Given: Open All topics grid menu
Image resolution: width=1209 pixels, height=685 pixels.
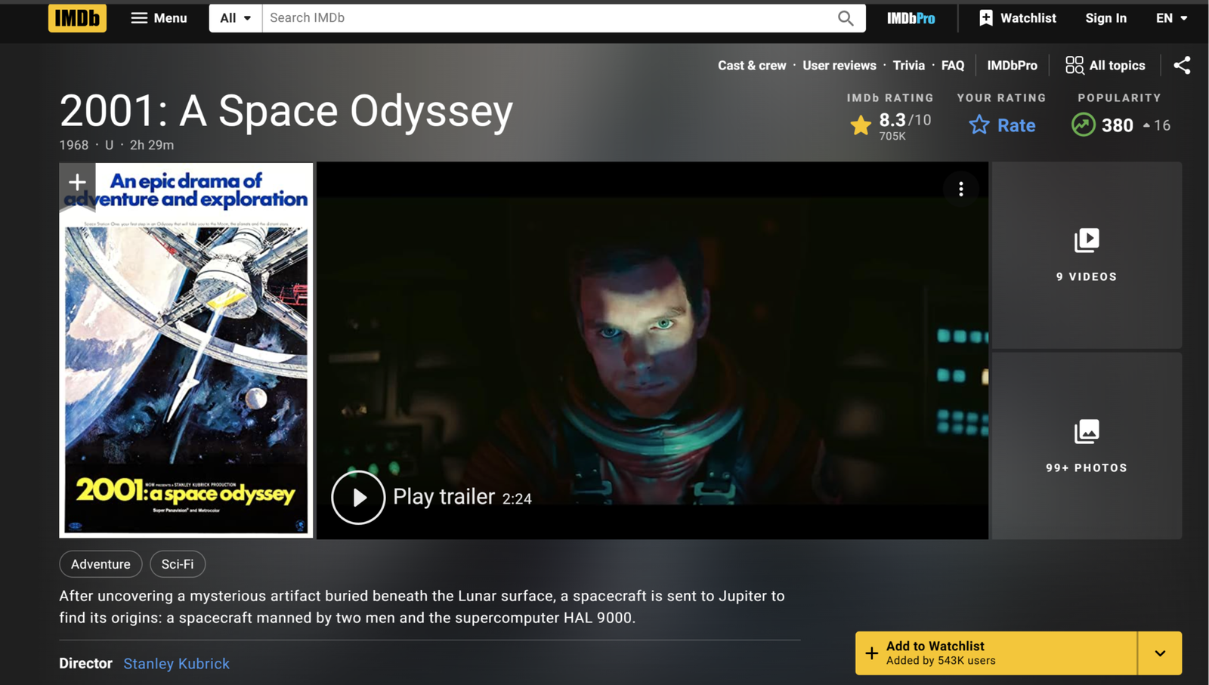Looking at the screenshot, I should tap(1105, 66).
